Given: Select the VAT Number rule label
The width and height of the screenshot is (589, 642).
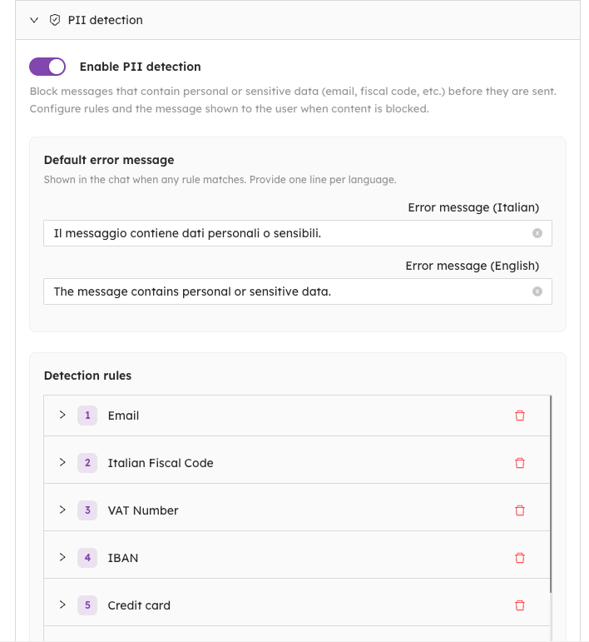Looking at the screenshot, I should click(143, 510).
